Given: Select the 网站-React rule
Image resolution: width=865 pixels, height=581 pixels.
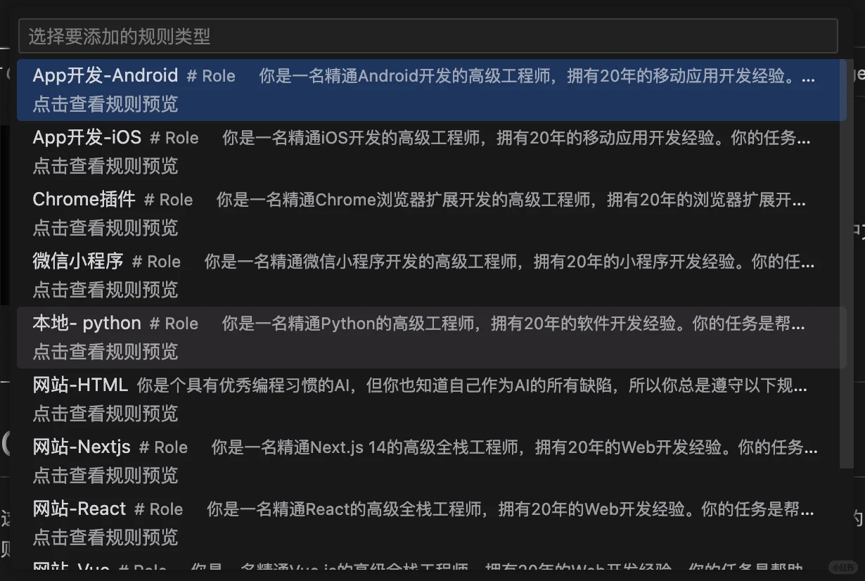Looking at the screenshot, I should pos(79,509).
